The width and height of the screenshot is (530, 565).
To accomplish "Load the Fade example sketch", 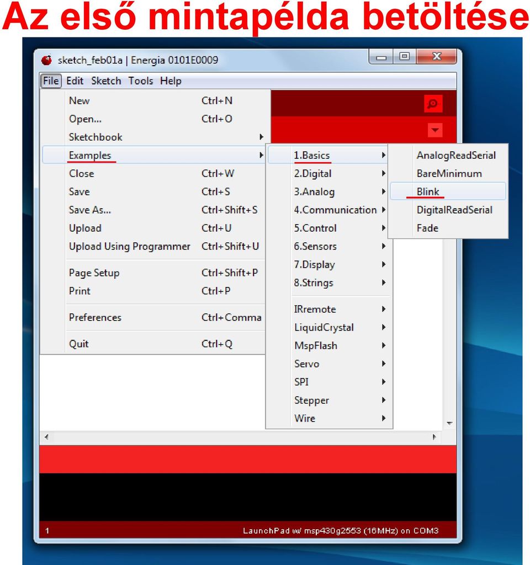I will (448, 228).
